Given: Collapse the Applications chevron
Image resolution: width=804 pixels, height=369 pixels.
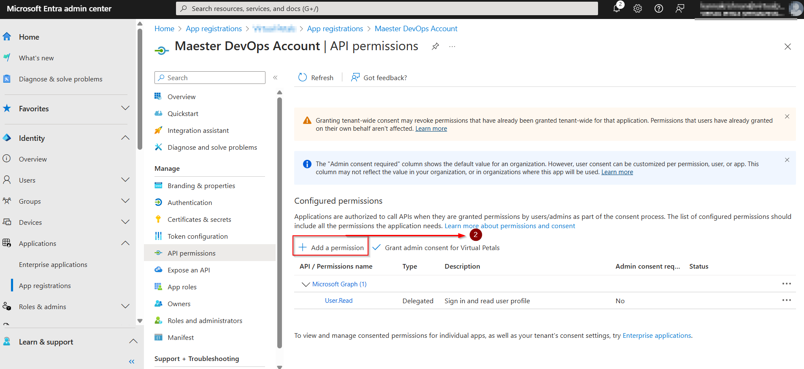Looking at the screenshot, I should [125, 243].
